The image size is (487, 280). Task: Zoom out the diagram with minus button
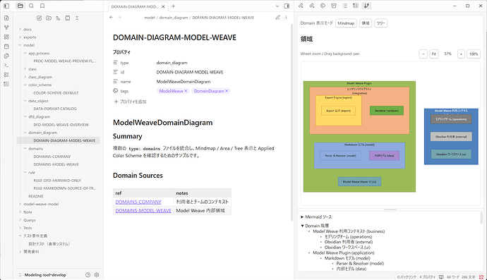[423, 54]
